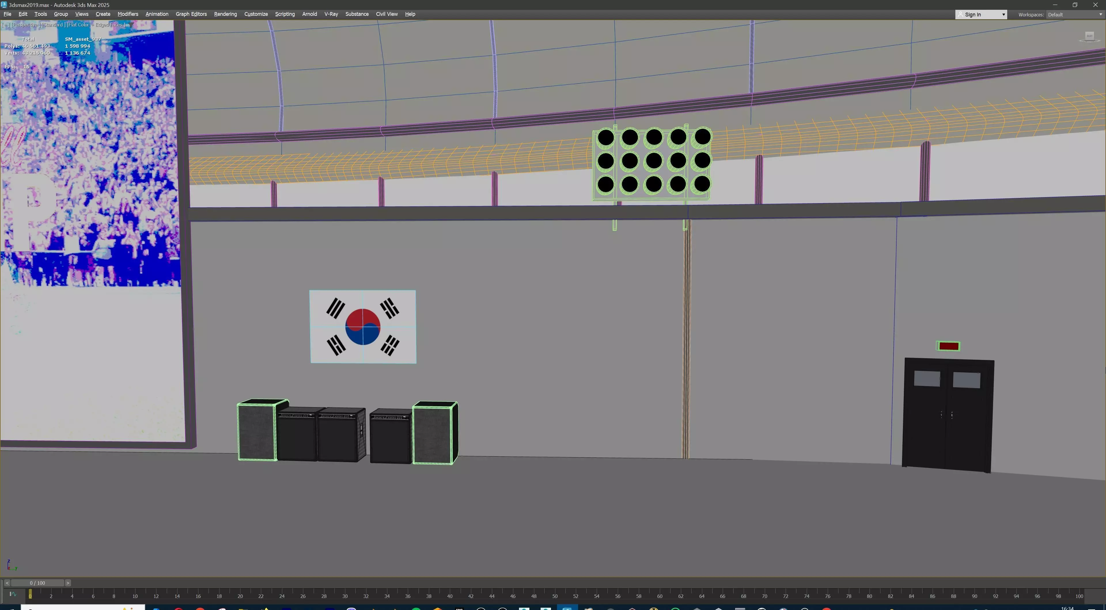Viewport: 1106px width, 610px height.
Task: Open Mini Curve Editor toggle icon
Action: [x=12, y=594]
